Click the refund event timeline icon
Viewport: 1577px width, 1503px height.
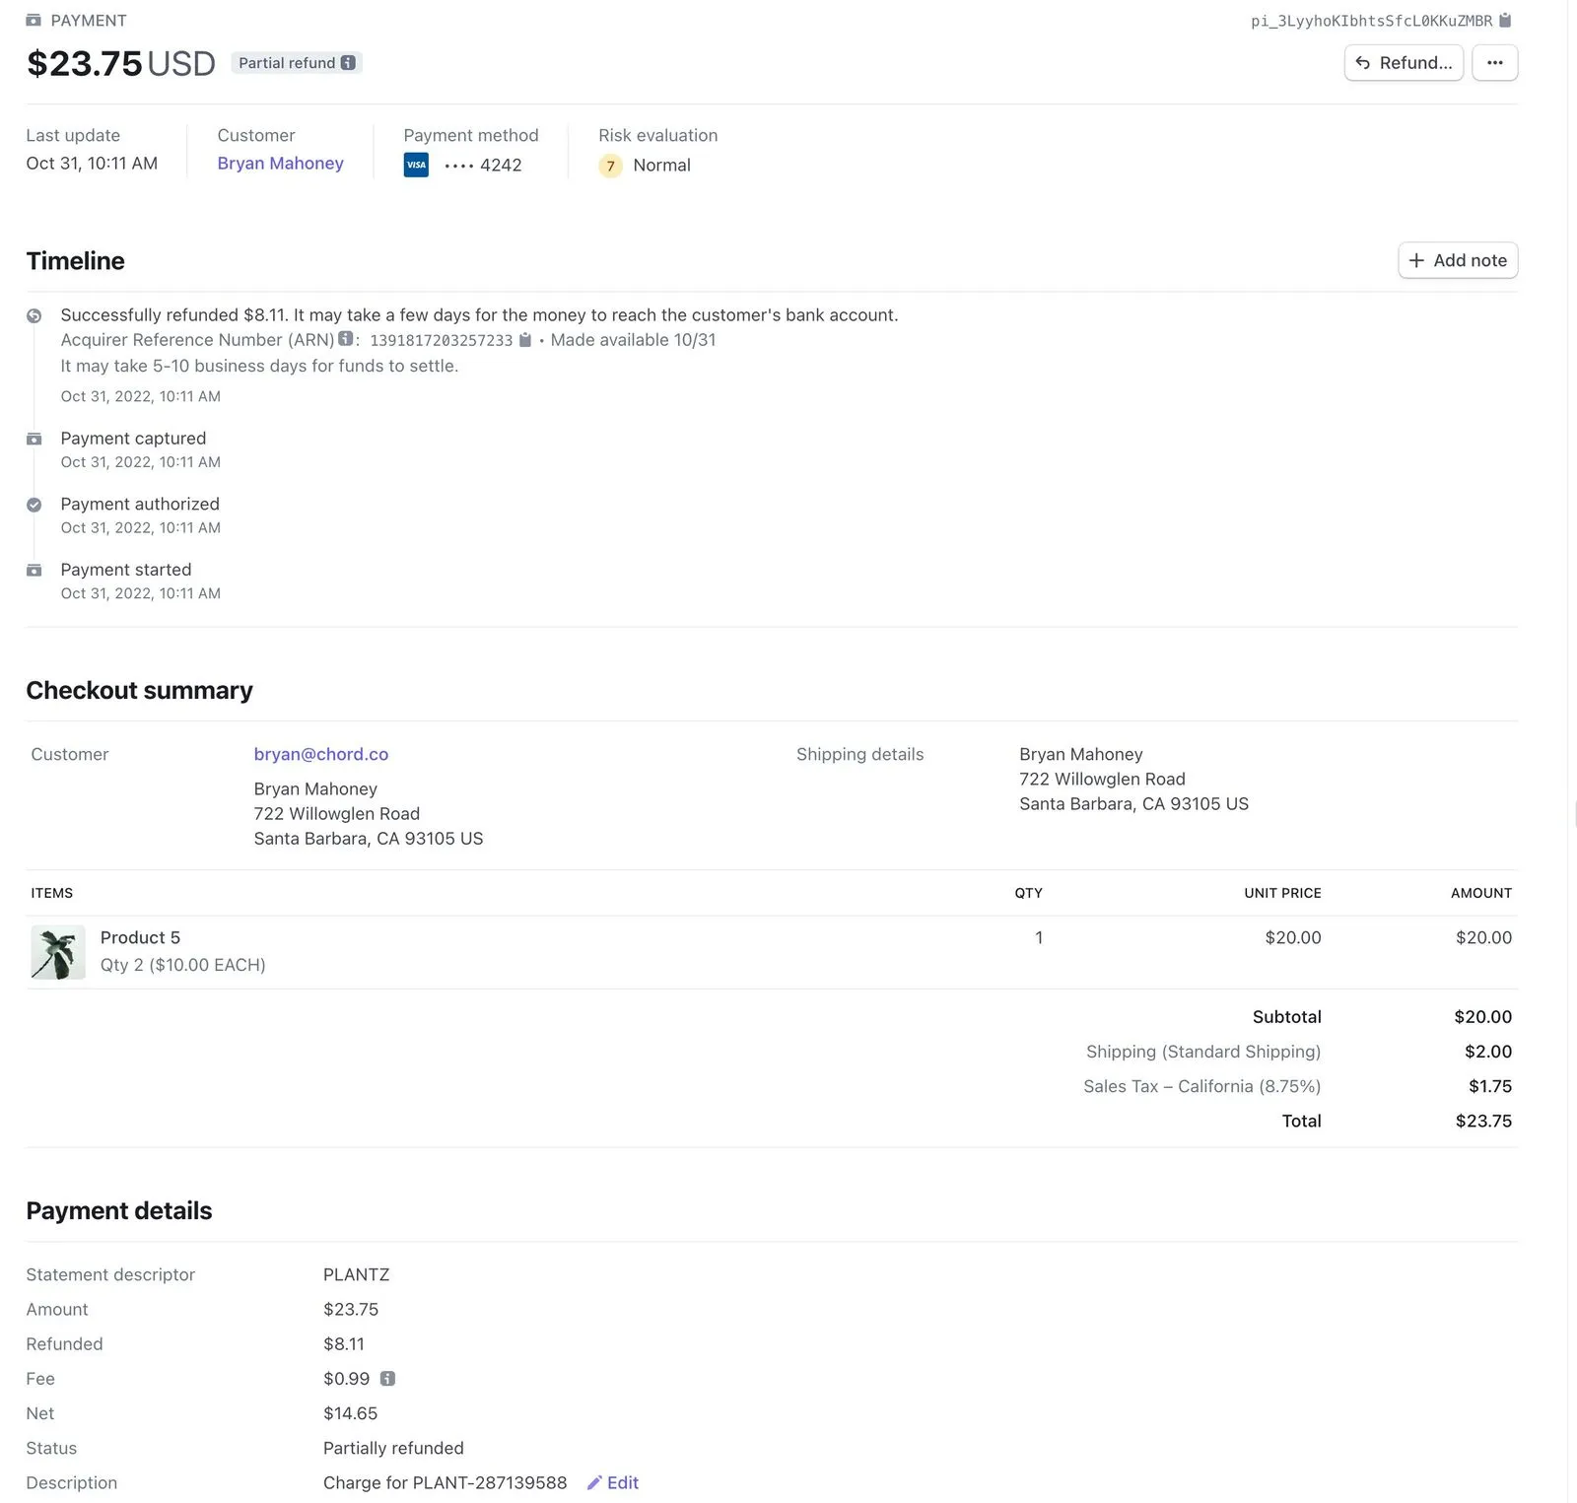tap(34, 316)
